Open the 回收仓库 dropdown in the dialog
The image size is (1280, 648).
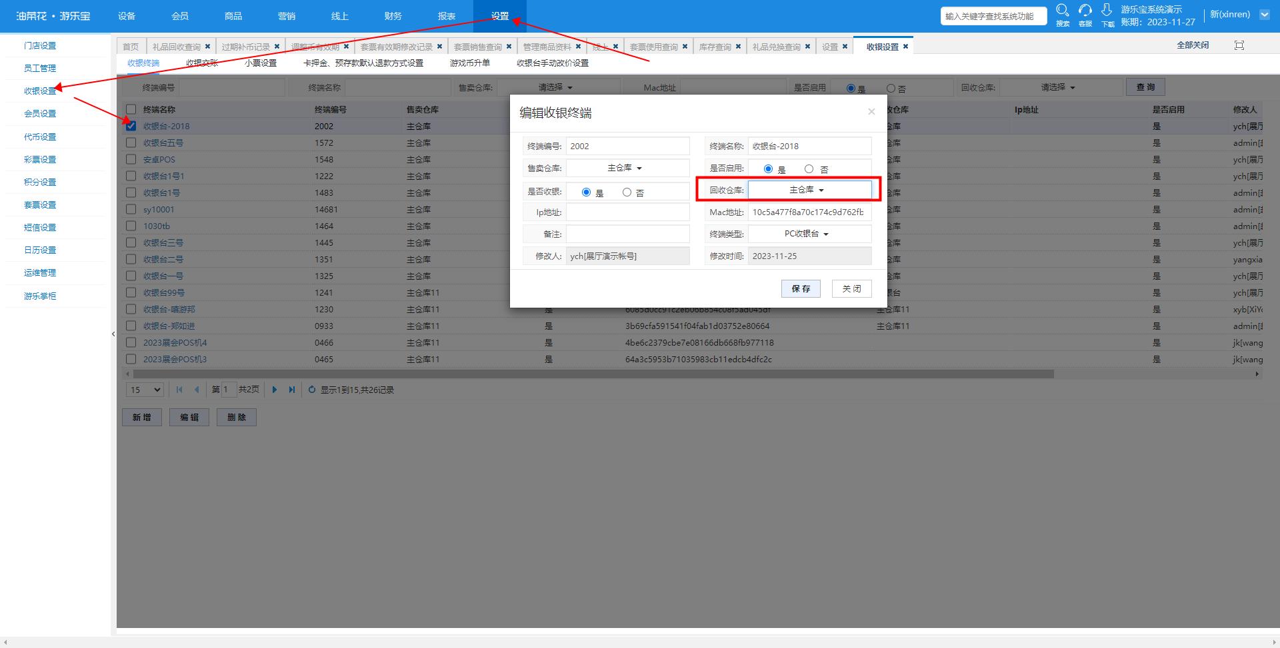[809, 190]
